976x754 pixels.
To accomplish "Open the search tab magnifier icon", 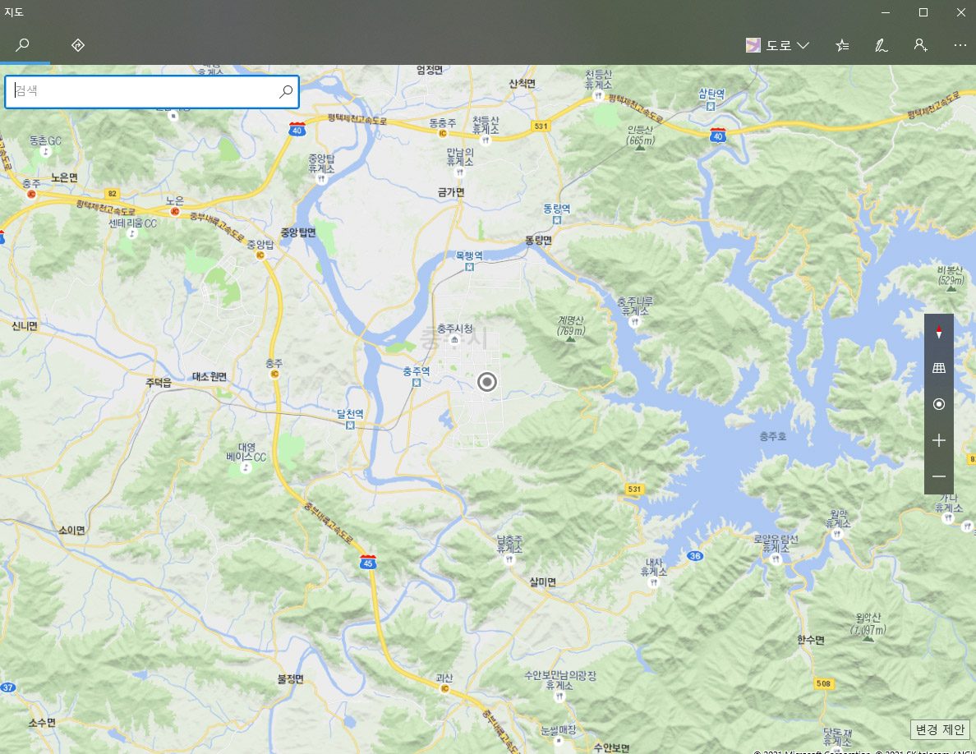I will [22, 45].
